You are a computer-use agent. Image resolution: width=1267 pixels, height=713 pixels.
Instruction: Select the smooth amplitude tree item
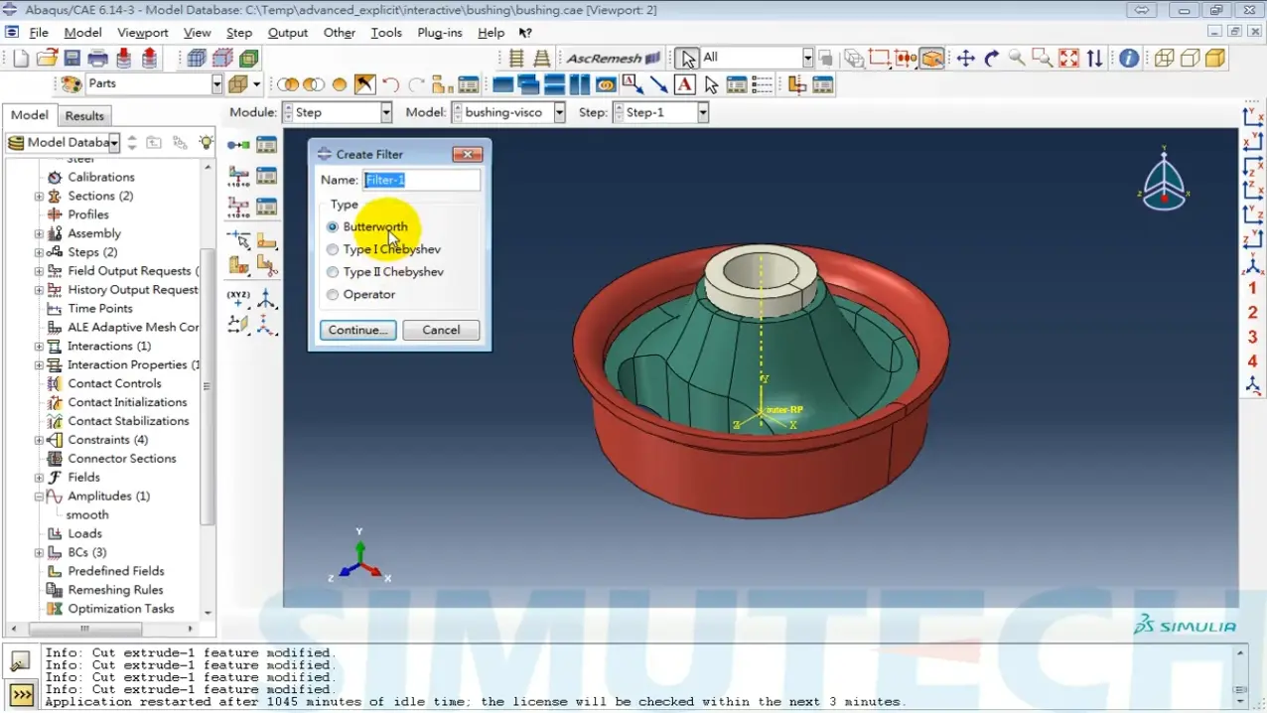pyautogui.click(x=87, y=515)
